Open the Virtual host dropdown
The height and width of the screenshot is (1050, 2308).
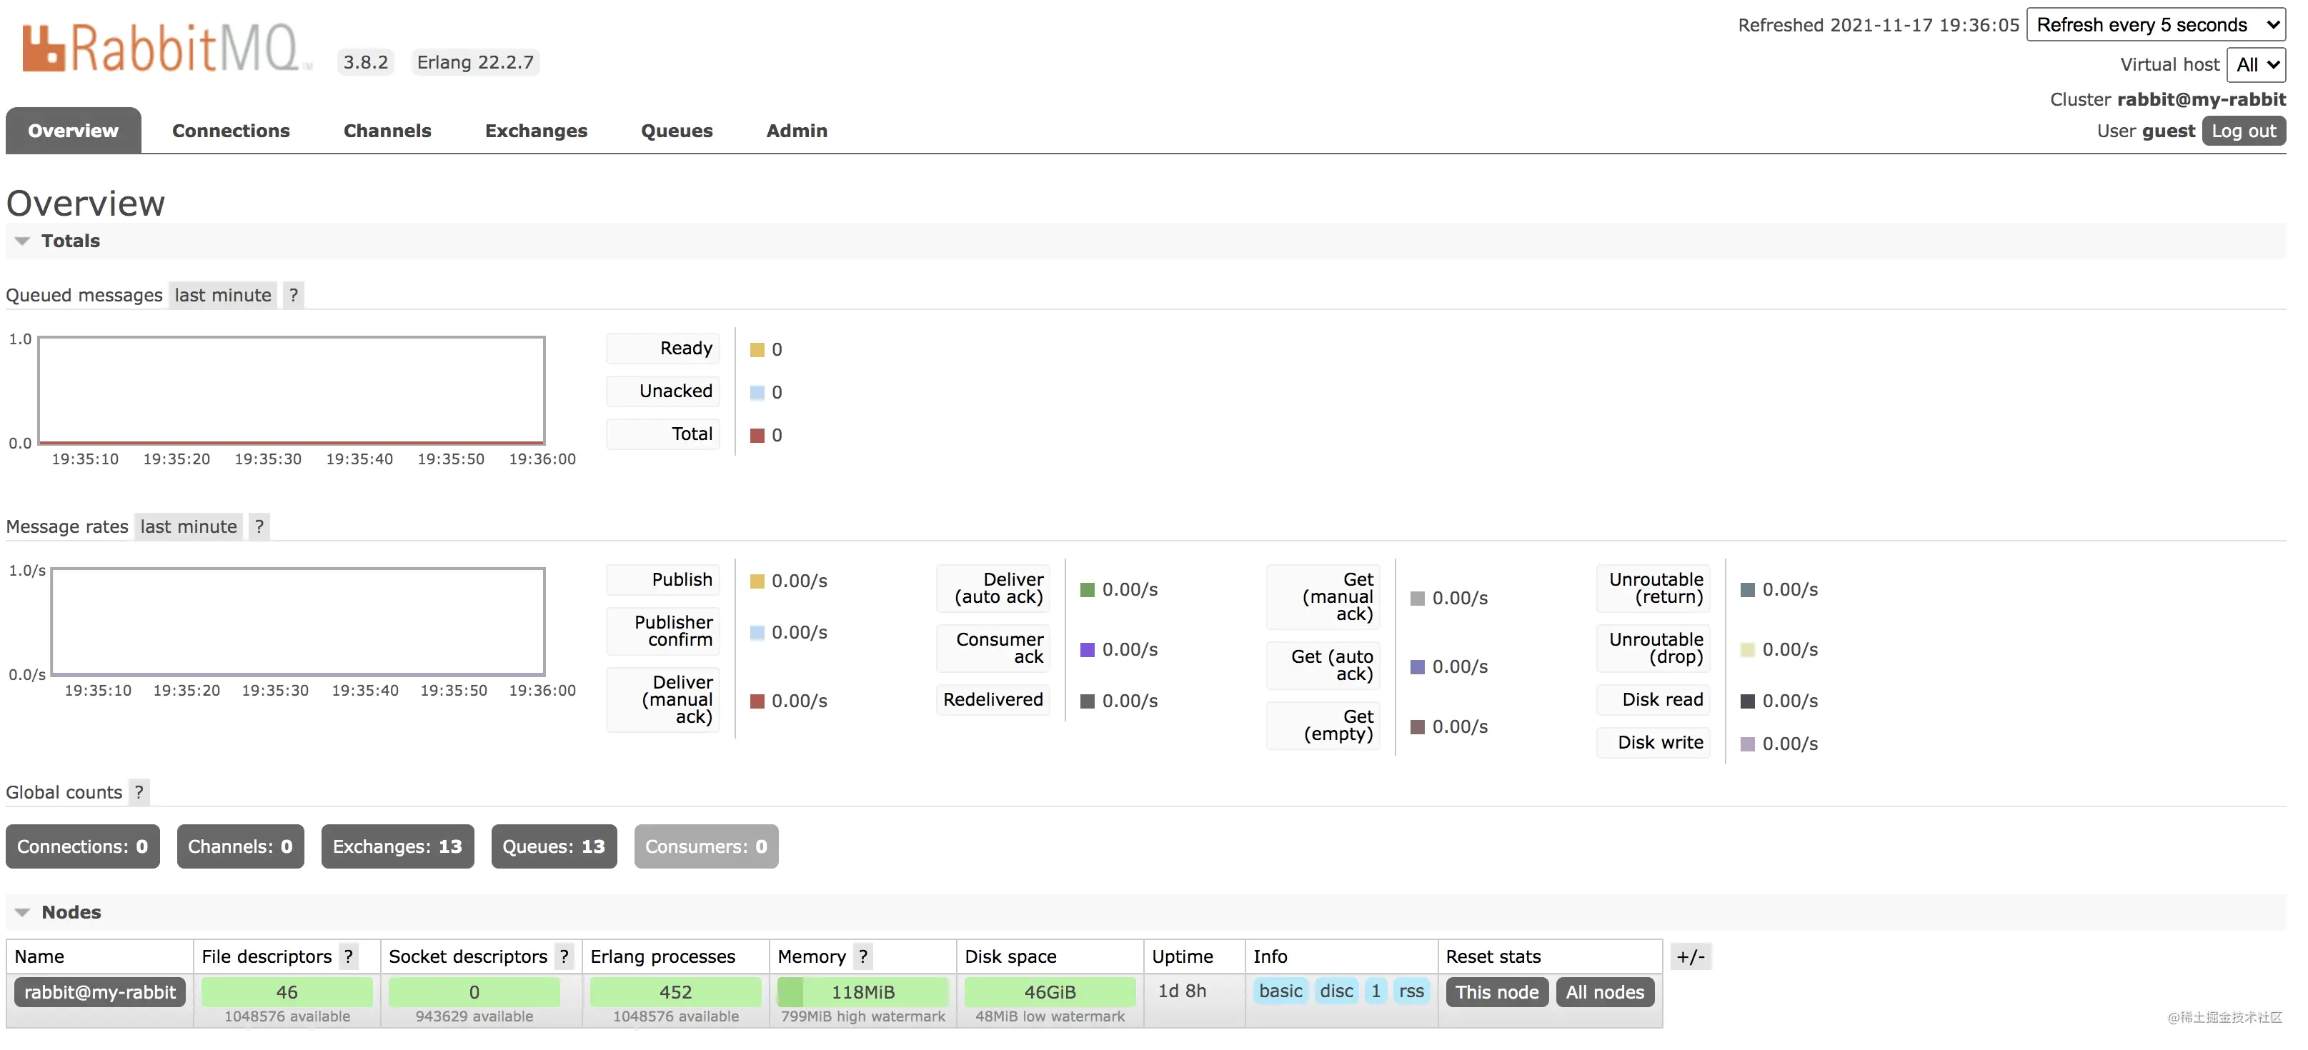pos(2259,64)
